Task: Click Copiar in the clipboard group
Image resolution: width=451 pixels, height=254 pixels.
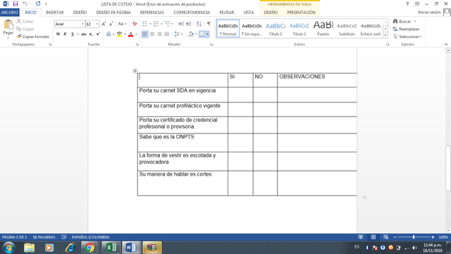Action: 25,29
